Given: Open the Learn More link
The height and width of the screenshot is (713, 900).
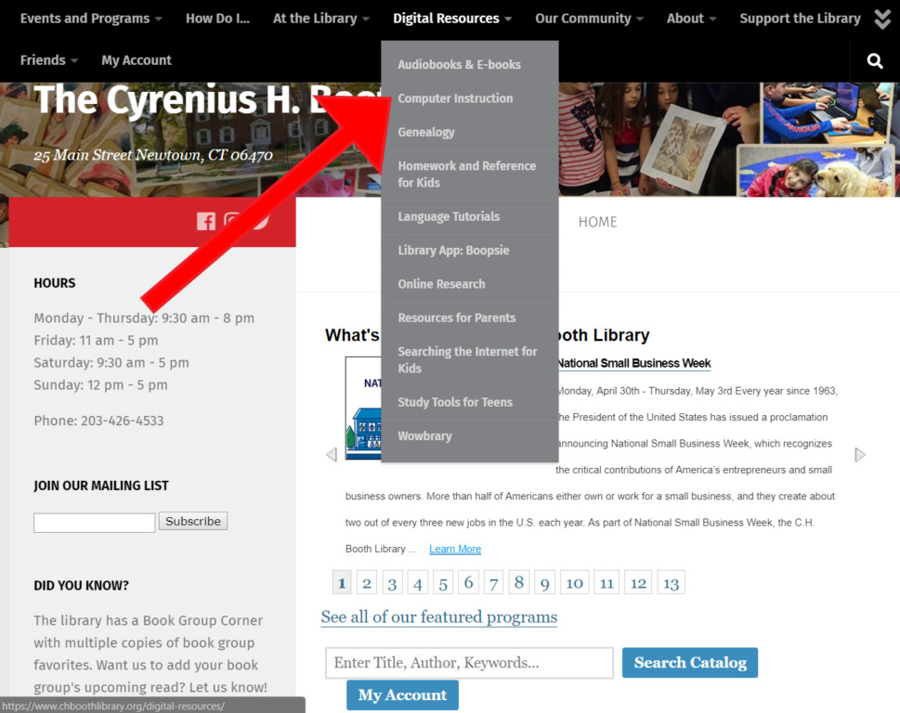Looking at the screenshot, I should 455,549.
